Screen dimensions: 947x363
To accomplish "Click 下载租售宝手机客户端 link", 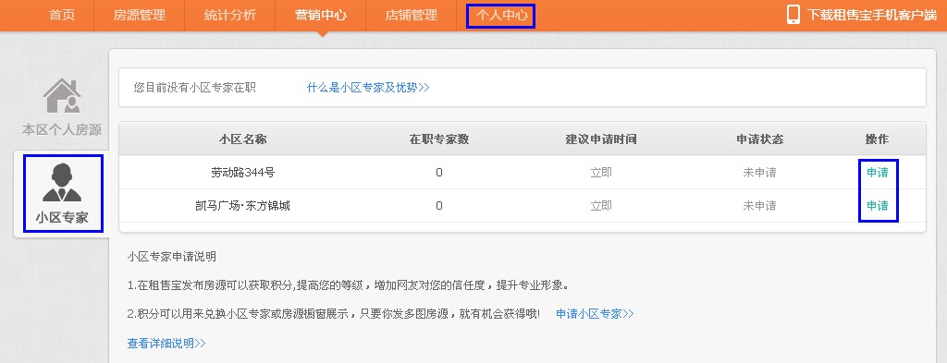I will tap(871, 15).
